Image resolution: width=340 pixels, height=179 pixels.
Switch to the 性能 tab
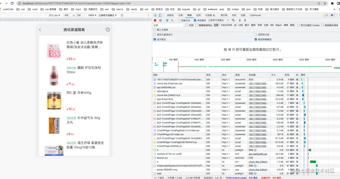click(243, 15)
